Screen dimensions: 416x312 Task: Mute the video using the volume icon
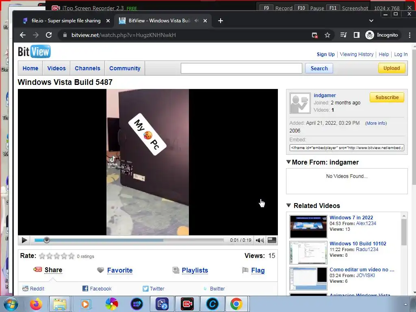coord(260,240)
